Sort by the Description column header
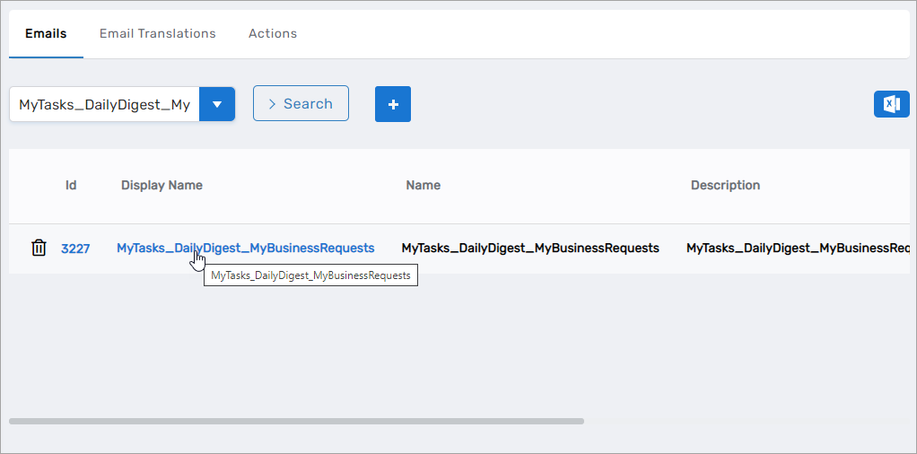Screen dimensions: 917x454 (x=725, y=186)
